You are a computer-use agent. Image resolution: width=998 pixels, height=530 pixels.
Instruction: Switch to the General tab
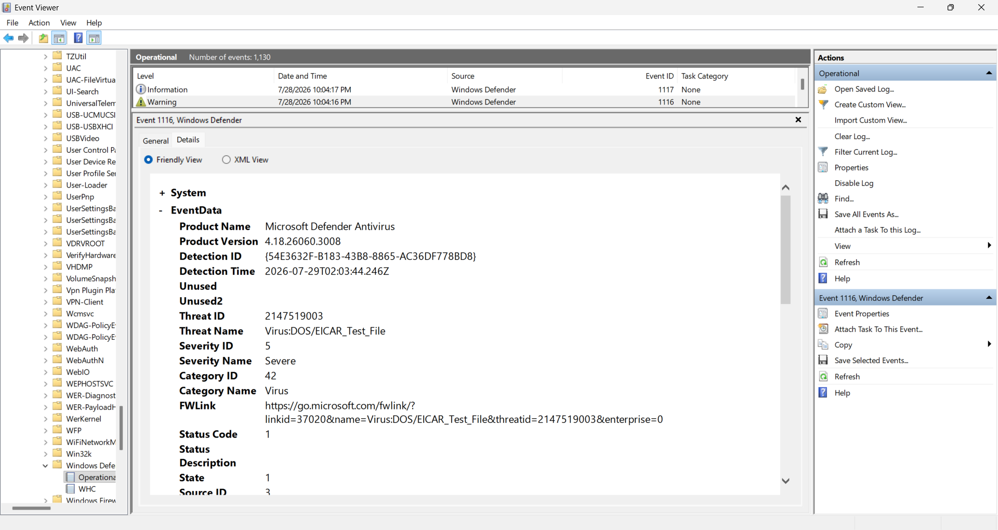pyautogui.click(x=156, y=140)
